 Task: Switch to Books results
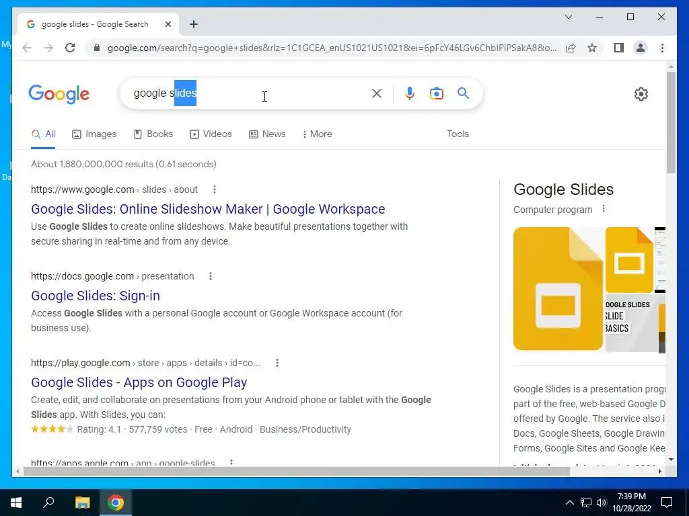[x=153, y=134]
